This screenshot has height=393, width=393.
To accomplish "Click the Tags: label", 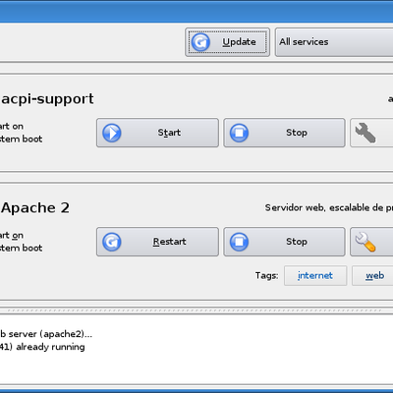I will coord(267,275).
